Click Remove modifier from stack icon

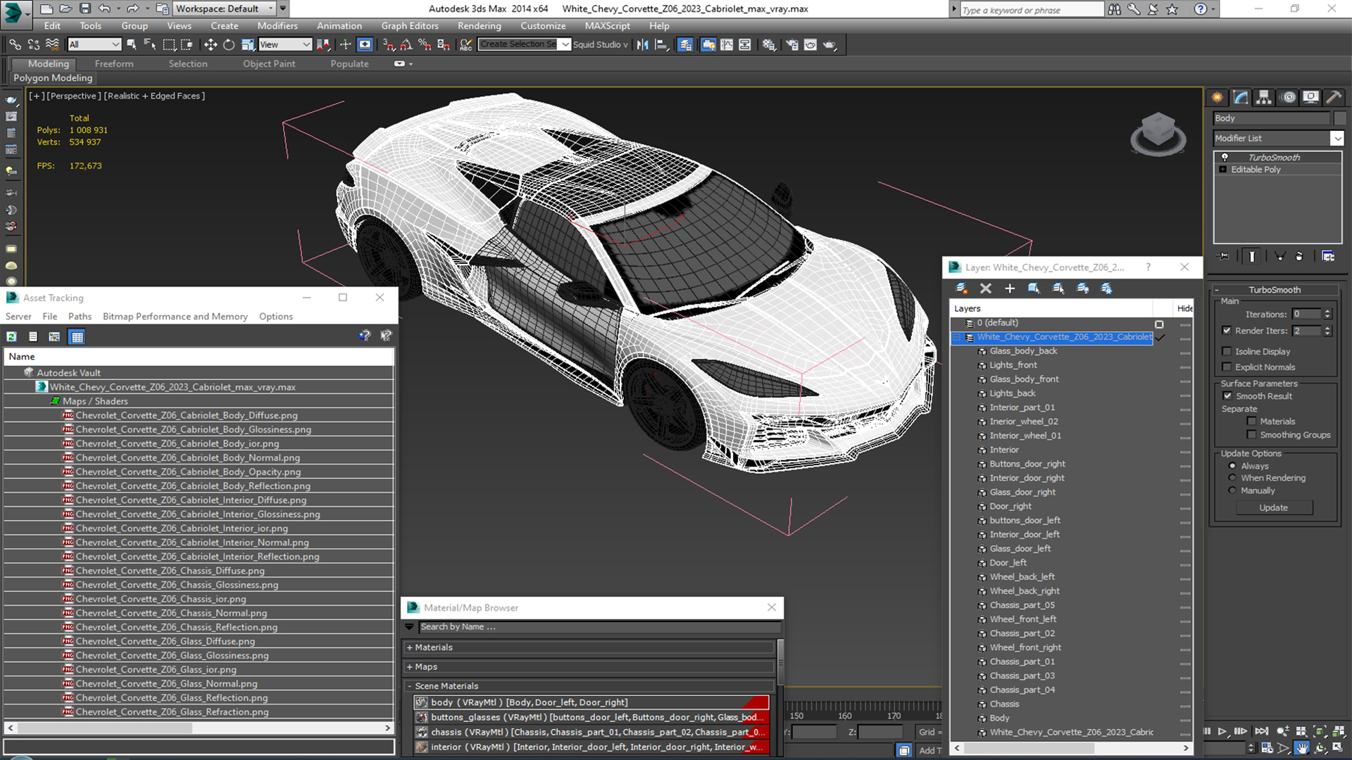click(1299, 256)
